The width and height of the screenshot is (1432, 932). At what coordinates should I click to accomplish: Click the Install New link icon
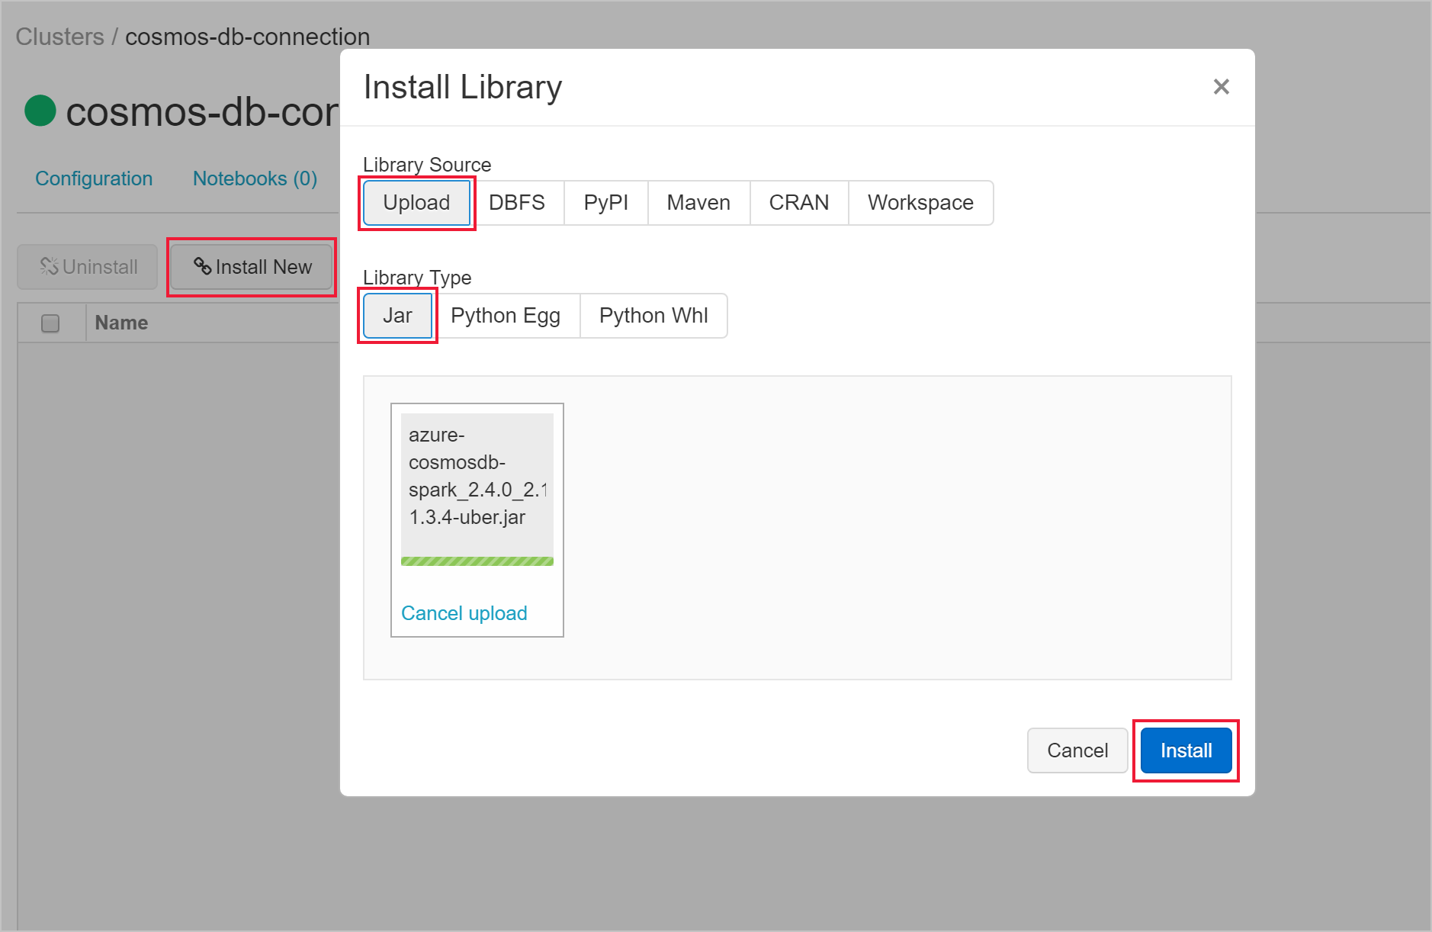[x=202, y=266]
